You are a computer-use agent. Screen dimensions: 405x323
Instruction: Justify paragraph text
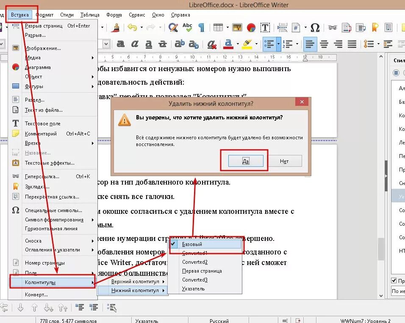(352, 44)
